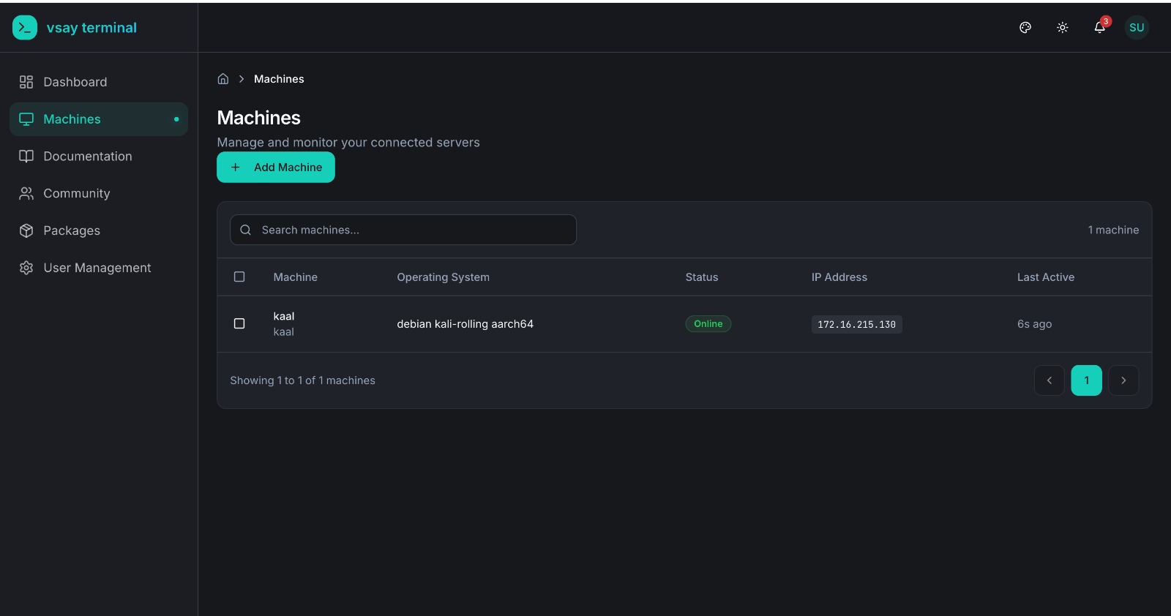
Task: Open the color theme palette icon
Action: (x=1025, y=28)
